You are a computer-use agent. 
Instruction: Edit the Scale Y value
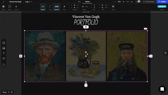(x=94, y=8)
